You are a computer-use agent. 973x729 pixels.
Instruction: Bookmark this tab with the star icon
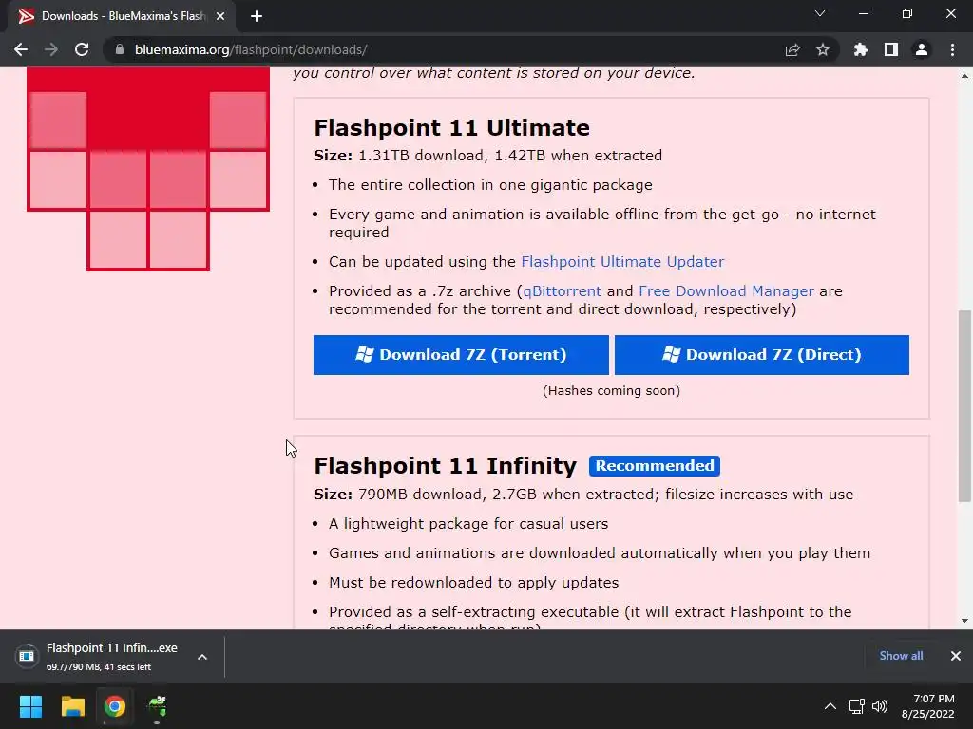(822, 49)
